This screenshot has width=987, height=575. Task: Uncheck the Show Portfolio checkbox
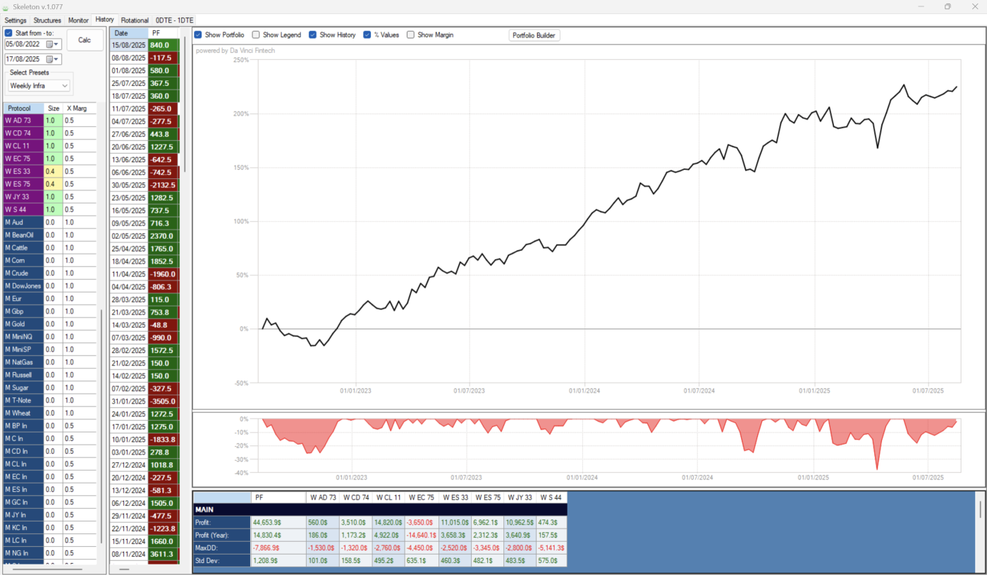(x=198, y=35)
